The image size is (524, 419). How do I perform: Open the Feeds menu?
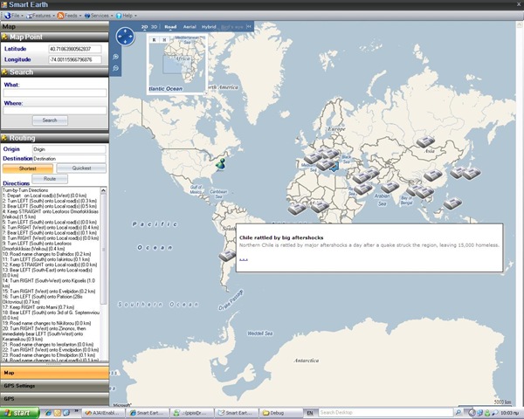69,16
